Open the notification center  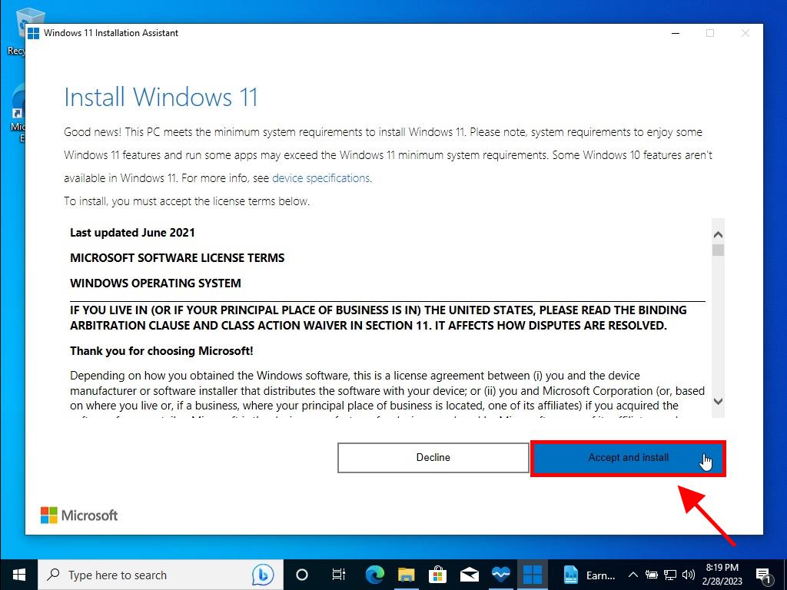click(764, 575)
